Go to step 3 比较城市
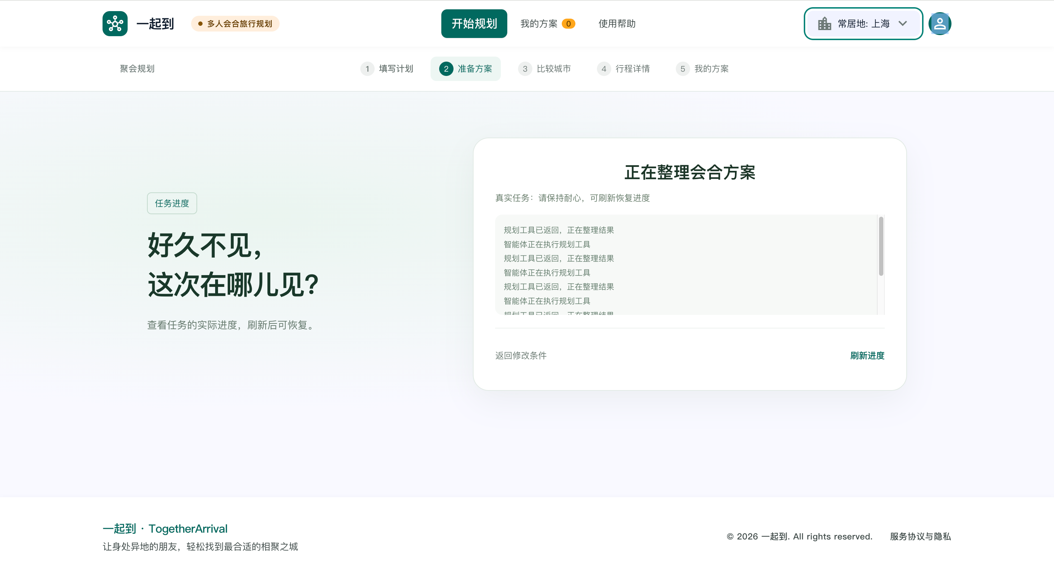Screen dimensions: 1054x576 click(x=545, y=69)
